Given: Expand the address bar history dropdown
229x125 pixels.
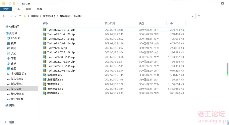Looking at the screenshot, I should click(x=192, y=16).
